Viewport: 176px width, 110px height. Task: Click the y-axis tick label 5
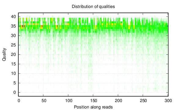pyautogui.click(x=15, y=83)
